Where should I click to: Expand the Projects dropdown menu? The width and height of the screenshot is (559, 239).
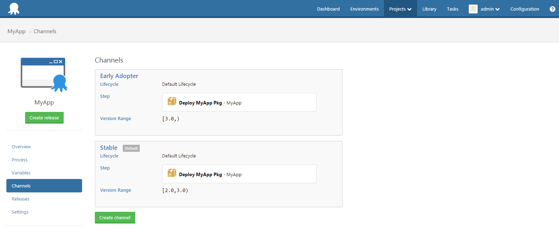pos(400,9)
